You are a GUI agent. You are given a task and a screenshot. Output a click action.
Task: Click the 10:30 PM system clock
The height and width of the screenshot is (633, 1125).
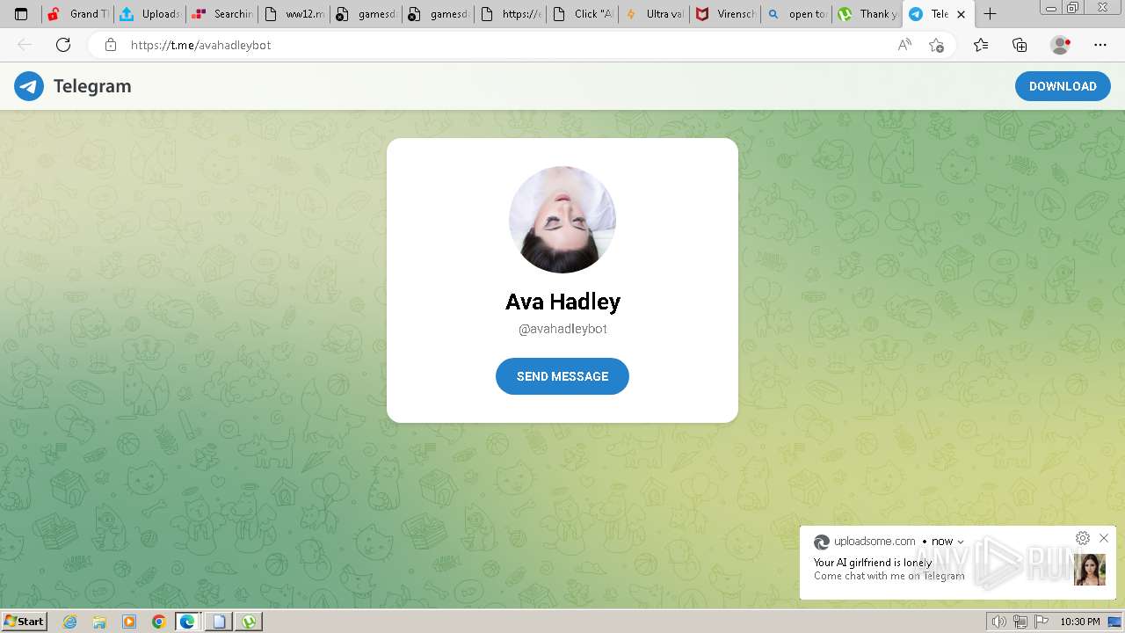pos(1080,622)
